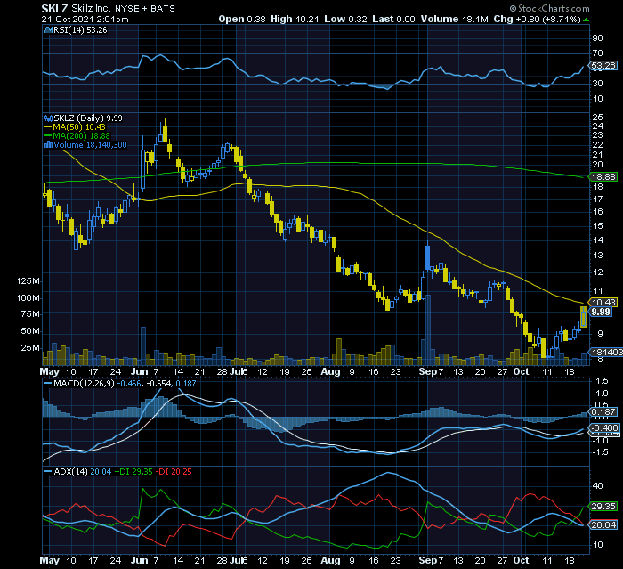Click the 'MA(200) 18.88' legend text
The width and height of the screenshot is (623, 569).
(x=82, y=136)
